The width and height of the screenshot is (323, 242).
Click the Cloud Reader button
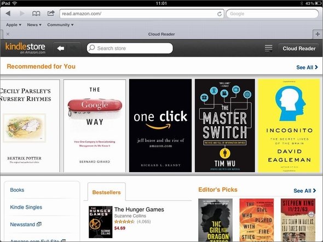299,49
